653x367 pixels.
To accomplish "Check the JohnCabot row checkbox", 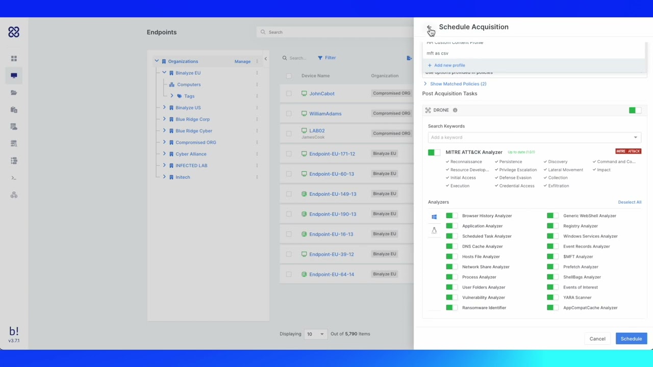I will [x=289, y=94].
